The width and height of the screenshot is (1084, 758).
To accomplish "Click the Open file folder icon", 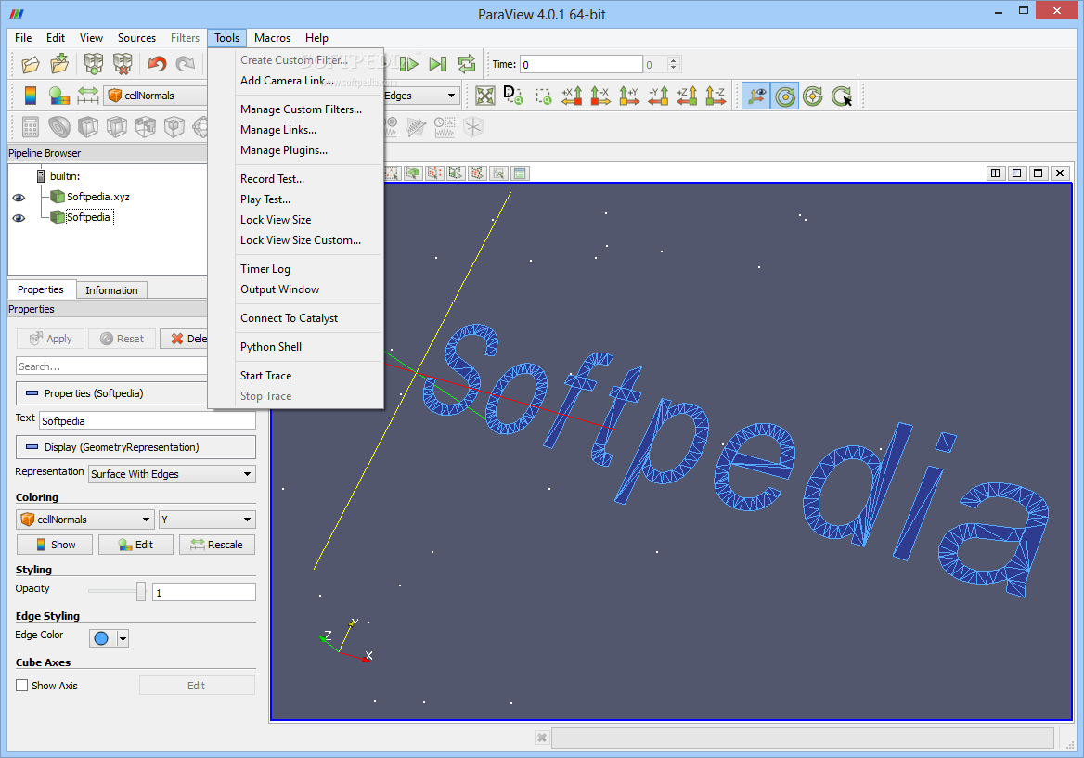I will pos(31,64).
